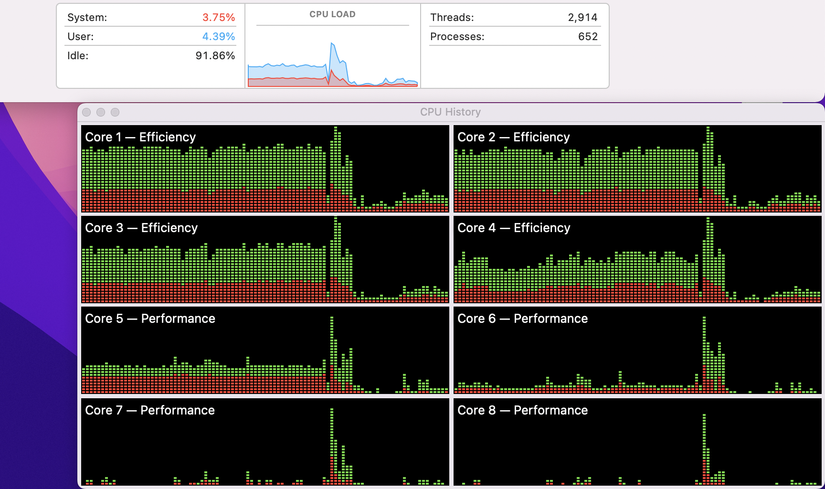Select the Core 1 — Efficiency graph

point(265,169)
